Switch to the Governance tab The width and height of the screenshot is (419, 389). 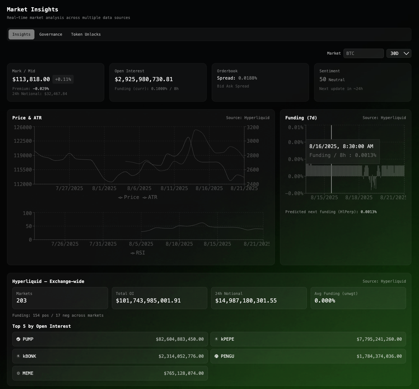pyautogui.click(x=51, y=34)
